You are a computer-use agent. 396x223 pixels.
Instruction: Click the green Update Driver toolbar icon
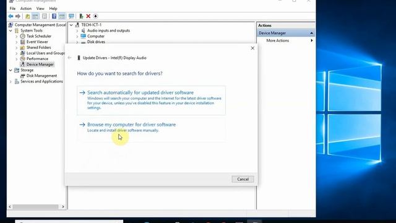pos(81,17)
